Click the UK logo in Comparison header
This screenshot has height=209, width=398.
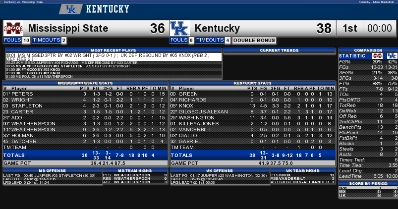pos(392,56)
